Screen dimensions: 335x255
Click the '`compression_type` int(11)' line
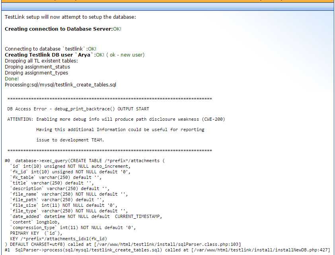point(73,228)
